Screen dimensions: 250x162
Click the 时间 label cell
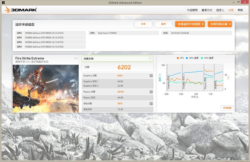(165, 33)
